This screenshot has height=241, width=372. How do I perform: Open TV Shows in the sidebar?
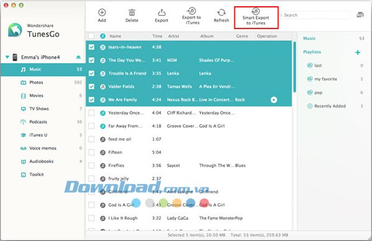point(43,109)
